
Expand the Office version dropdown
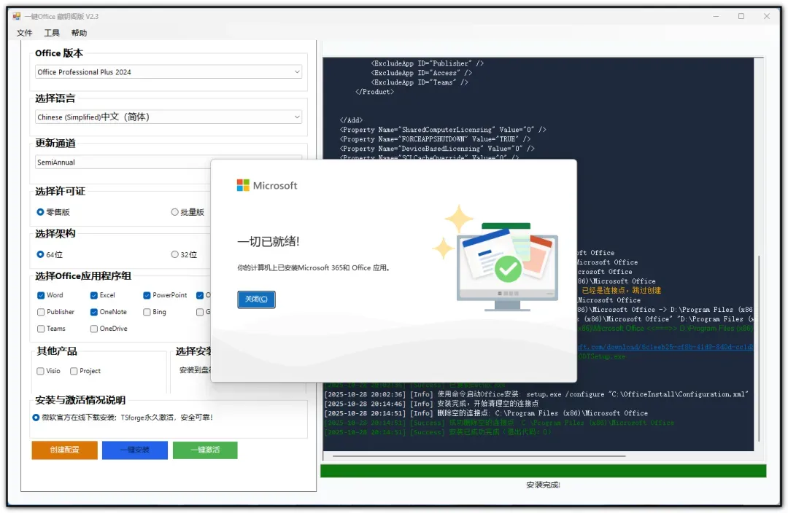(169, 72)
